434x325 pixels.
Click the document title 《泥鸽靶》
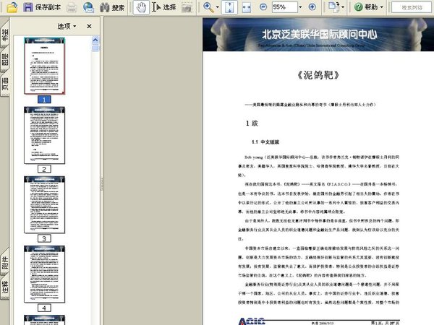click(x=318, y=75)
